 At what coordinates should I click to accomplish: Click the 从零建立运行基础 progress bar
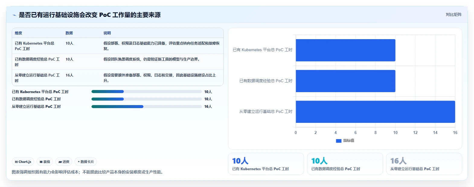(x=146, y=107)
